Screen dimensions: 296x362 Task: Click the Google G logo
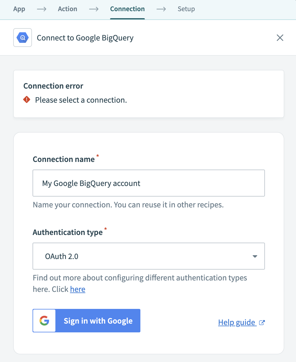click(44, 321)
